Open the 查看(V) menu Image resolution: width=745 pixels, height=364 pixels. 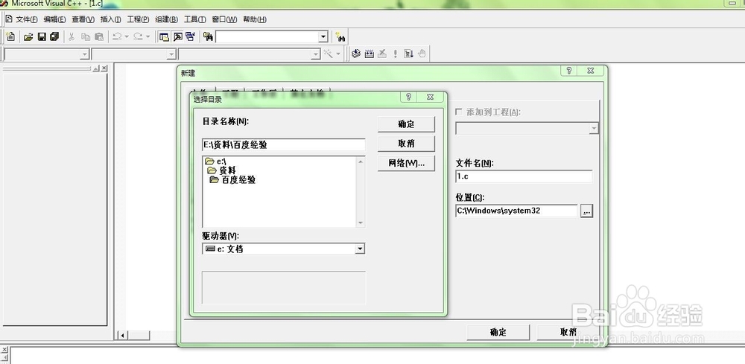[83, 19]
